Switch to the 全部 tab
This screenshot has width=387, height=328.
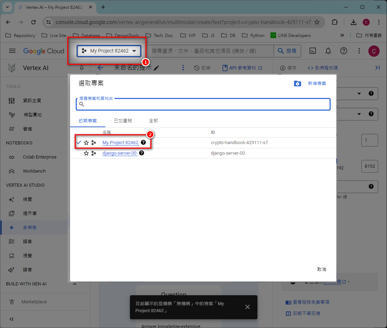(x=154, y=121)
